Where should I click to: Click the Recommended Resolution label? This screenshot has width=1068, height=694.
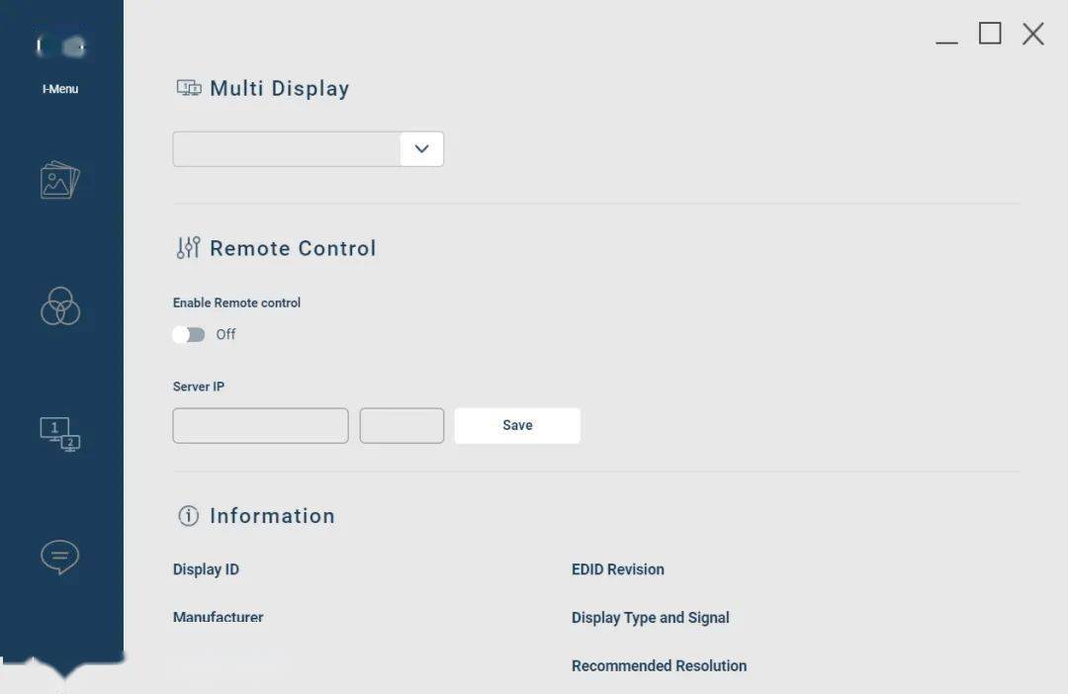659,665
